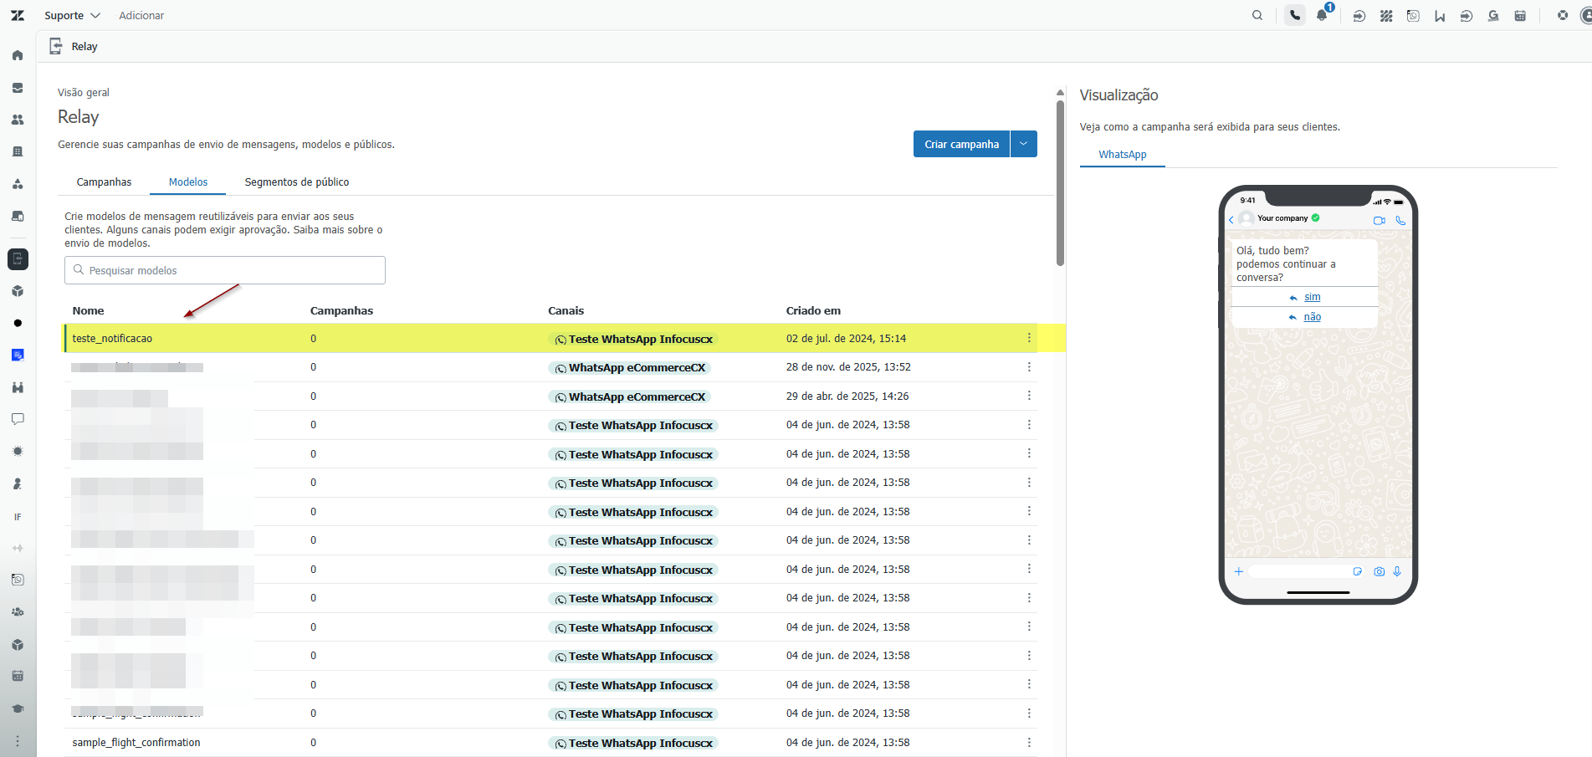Image resolution: width=1592 pixels, height=757 pixels.
Task: Open the top bar WhatsApp app icon
Action: (1413, 15)
